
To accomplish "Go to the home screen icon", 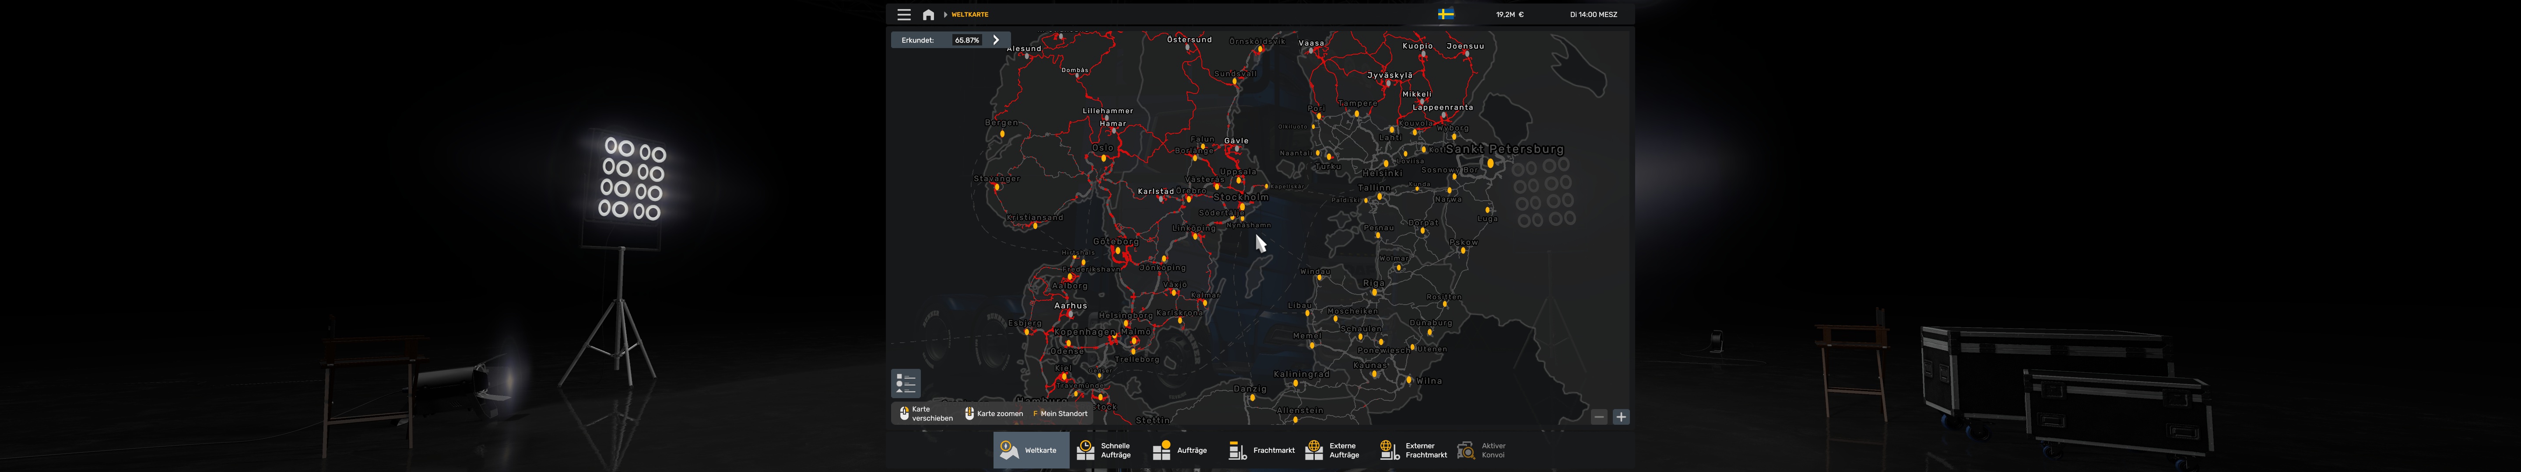I will click(x=928, y=15).
